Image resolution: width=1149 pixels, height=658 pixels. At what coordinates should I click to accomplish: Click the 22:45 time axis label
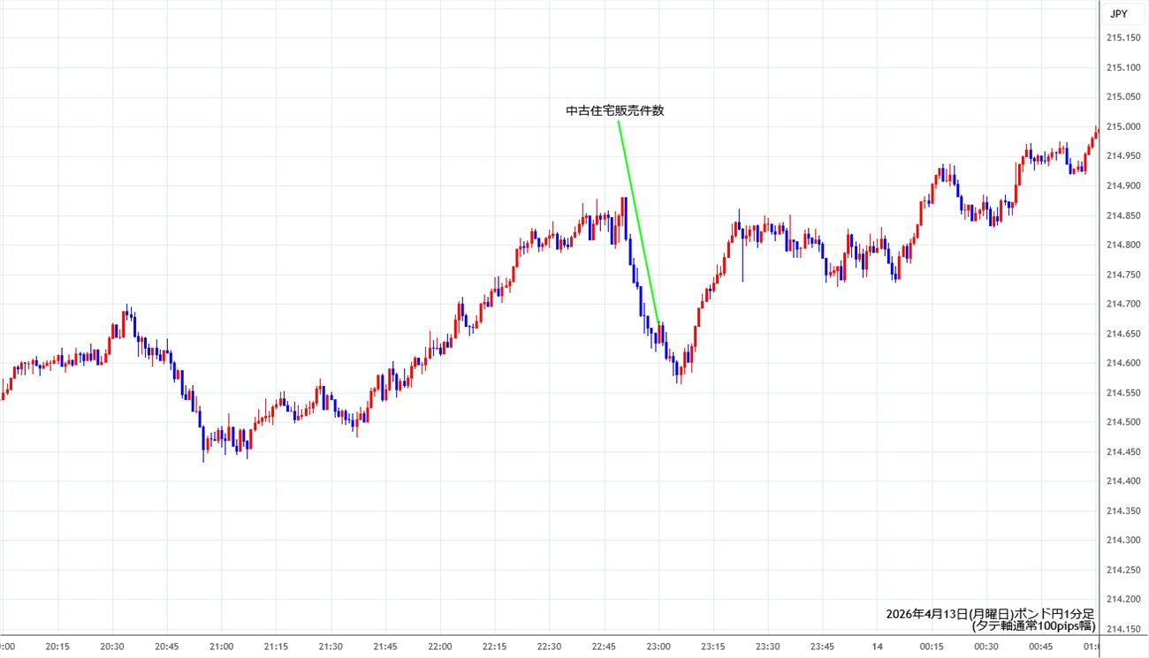605,647
